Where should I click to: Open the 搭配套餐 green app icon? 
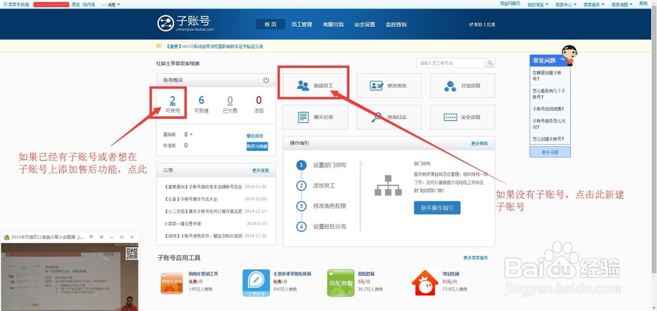[x=340, y=283]
